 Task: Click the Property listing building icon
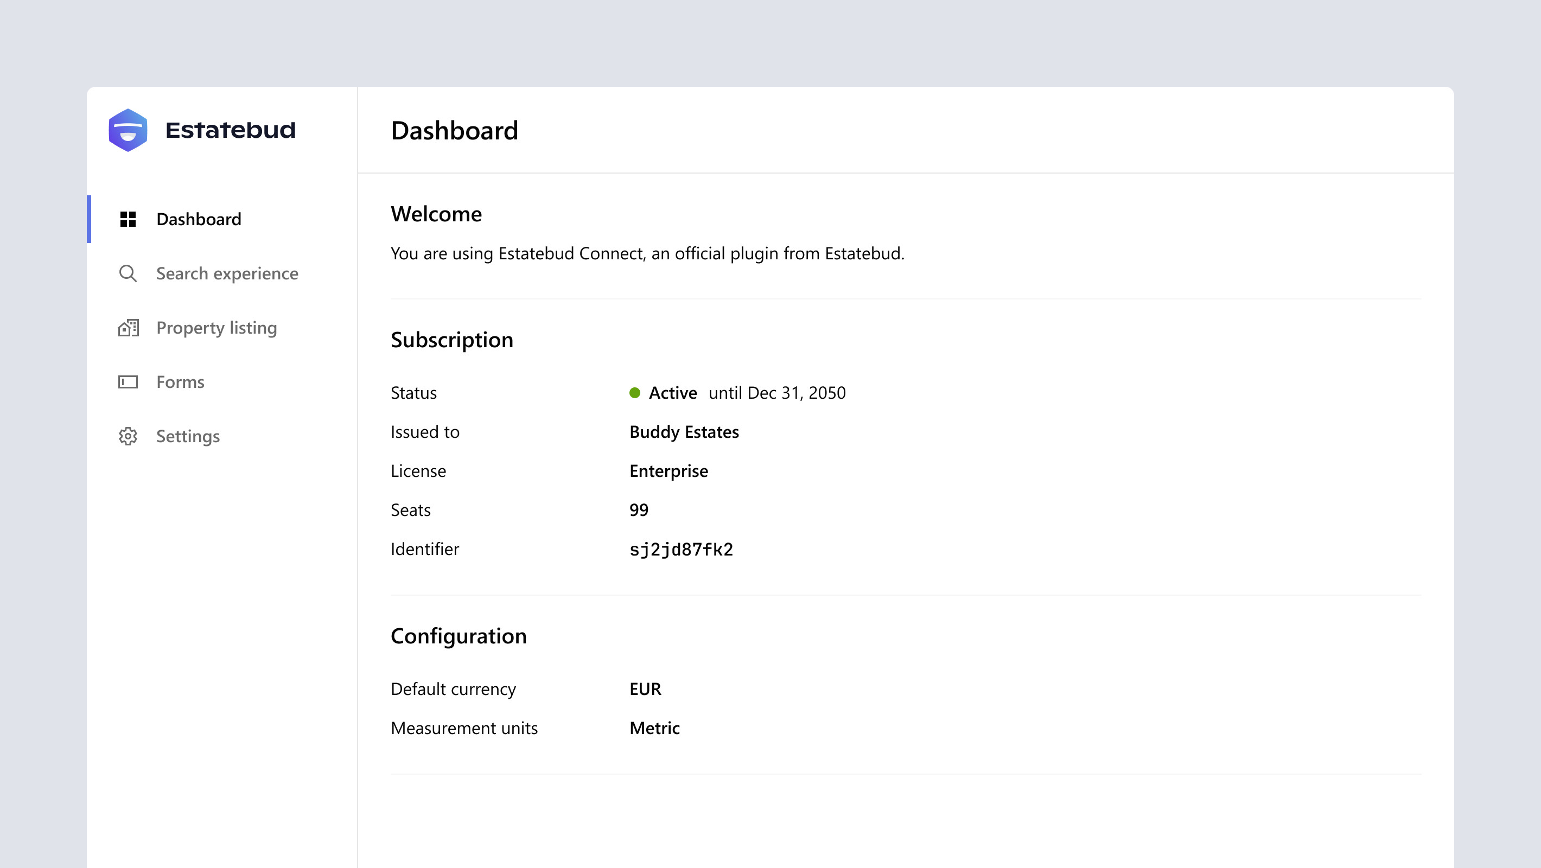tap(128, 328)
